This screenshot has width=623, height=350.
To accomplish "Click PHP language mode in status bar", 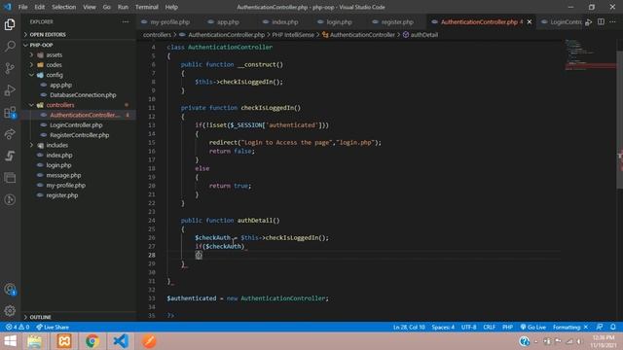I will [507, 328].
